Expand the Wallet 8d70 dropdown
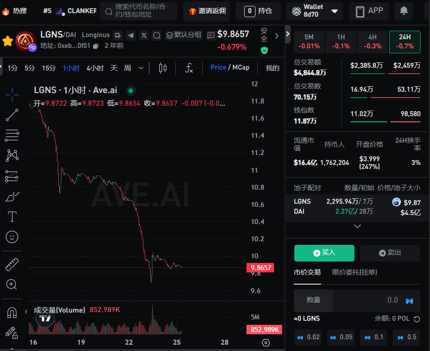 click(x=335, y=11)
